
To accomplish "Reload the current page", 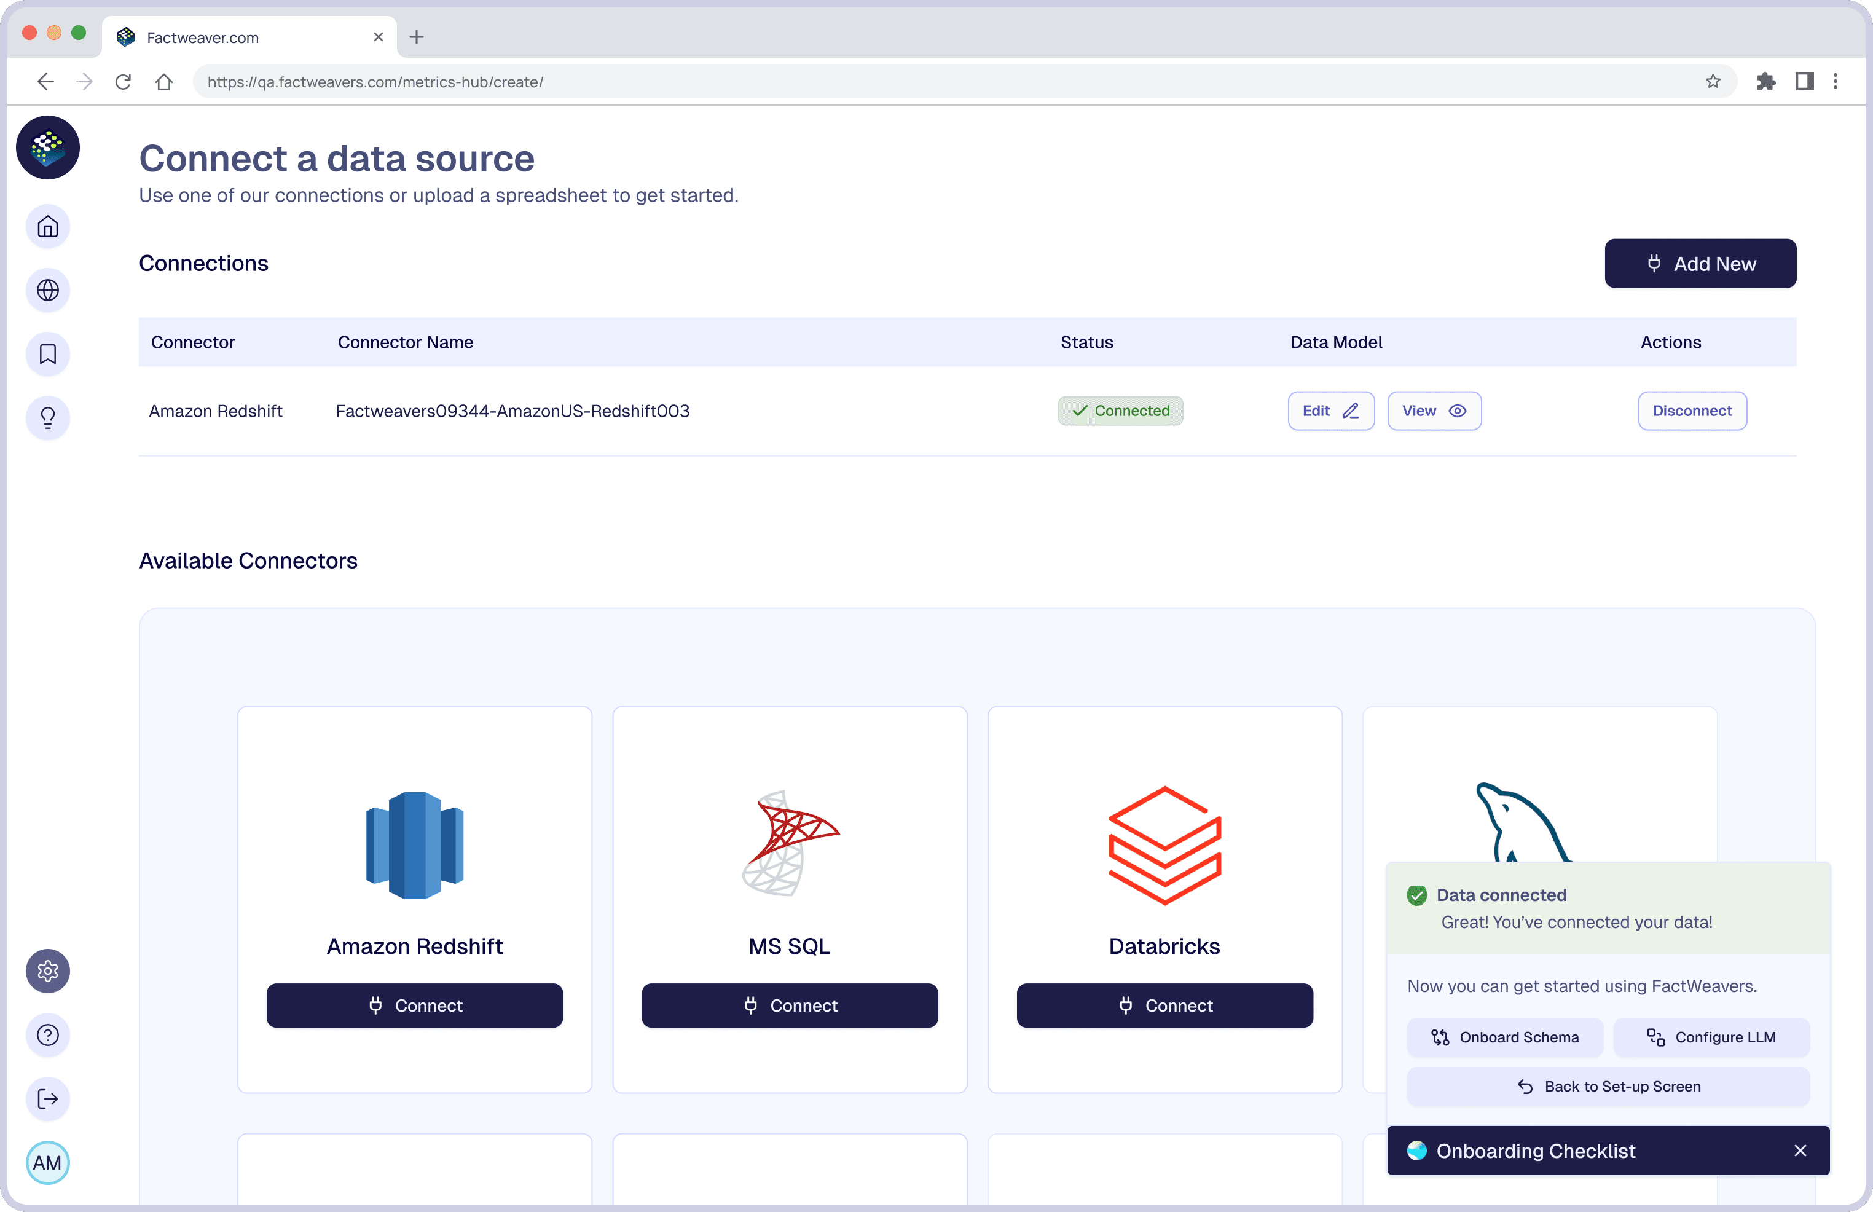I will coord(123,81).
